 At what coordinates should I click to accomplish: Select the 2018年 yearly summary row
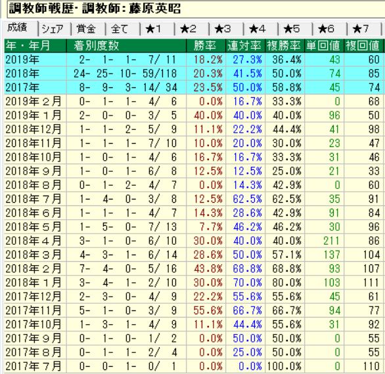tap(194, 73)
